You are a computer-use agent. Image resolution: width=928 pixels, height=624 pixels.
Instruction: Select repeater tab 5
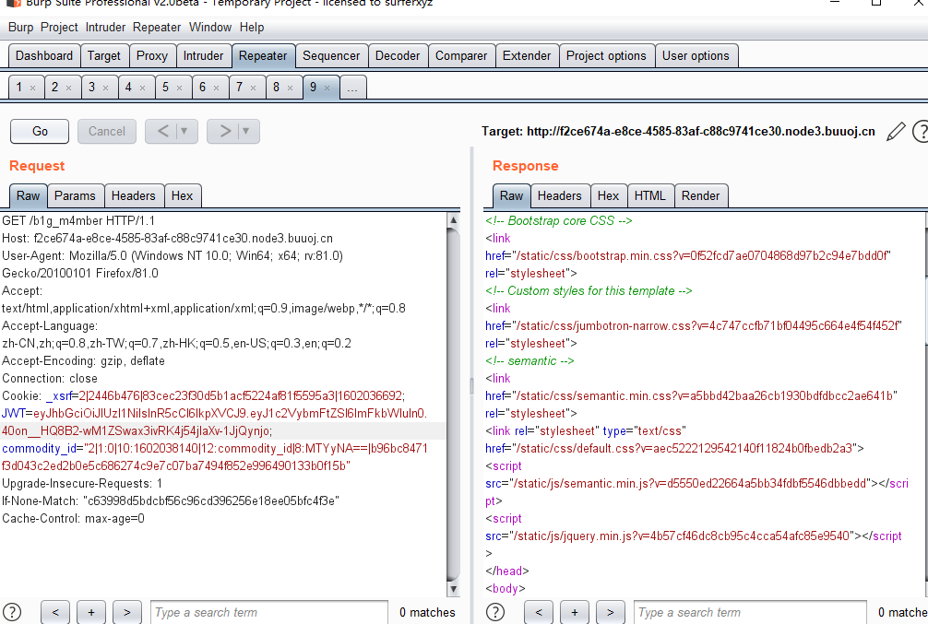pos(165,88)
